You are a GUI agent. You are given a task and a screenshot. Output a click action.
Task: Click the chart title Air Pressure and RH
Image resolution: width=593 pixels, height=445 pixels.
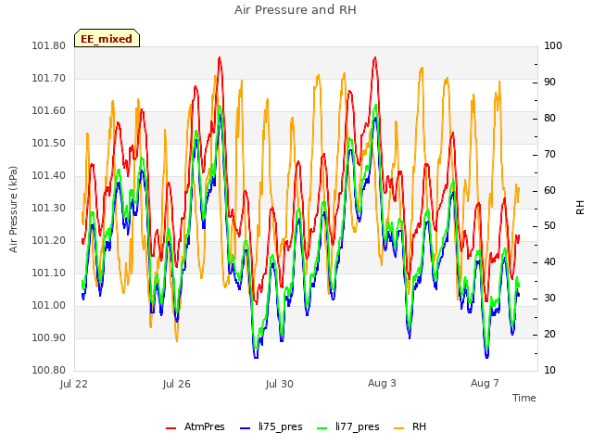click(x=296, y=10)
